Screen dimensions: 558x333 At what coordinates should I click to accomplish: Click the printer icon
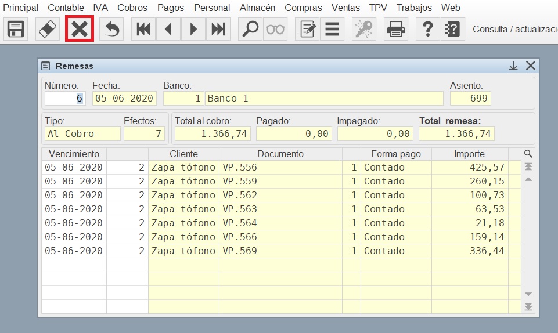pos(396,29)
